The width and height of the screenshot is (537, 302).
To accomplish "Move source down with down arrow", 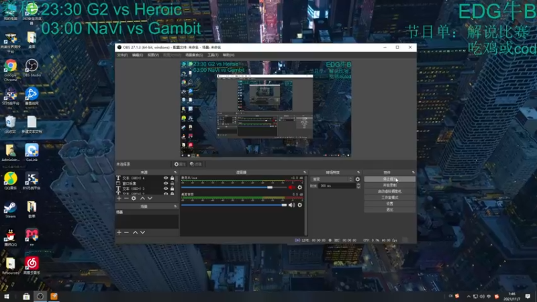I will coord(150,198).
